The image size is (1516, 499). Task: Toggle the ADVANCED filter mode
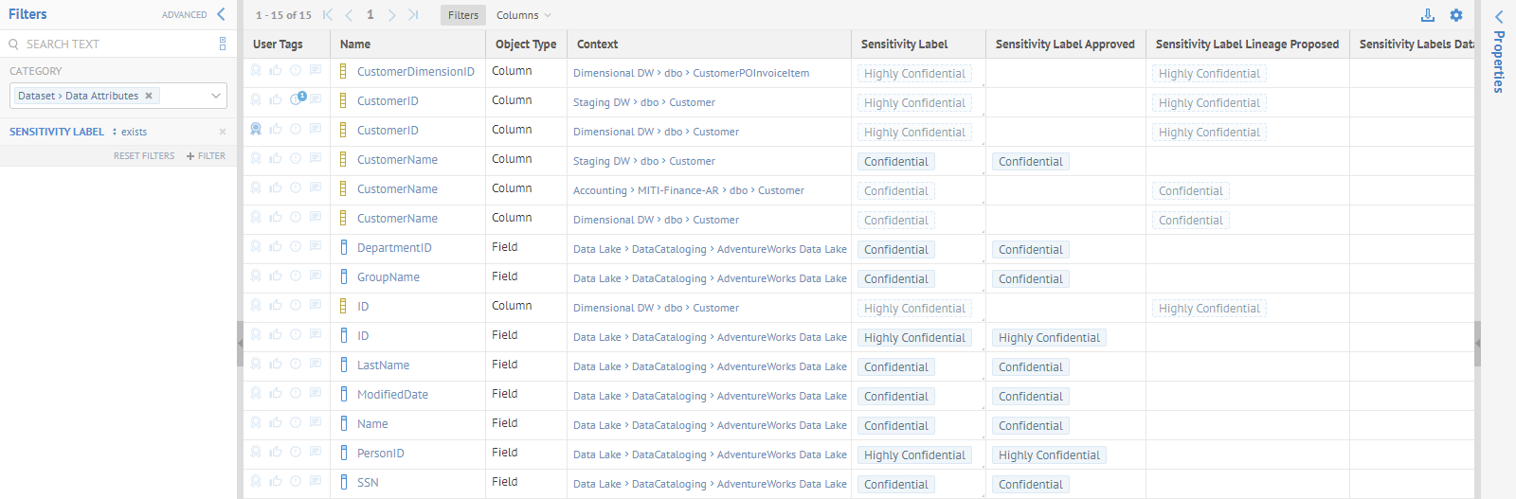click(184, 15)
